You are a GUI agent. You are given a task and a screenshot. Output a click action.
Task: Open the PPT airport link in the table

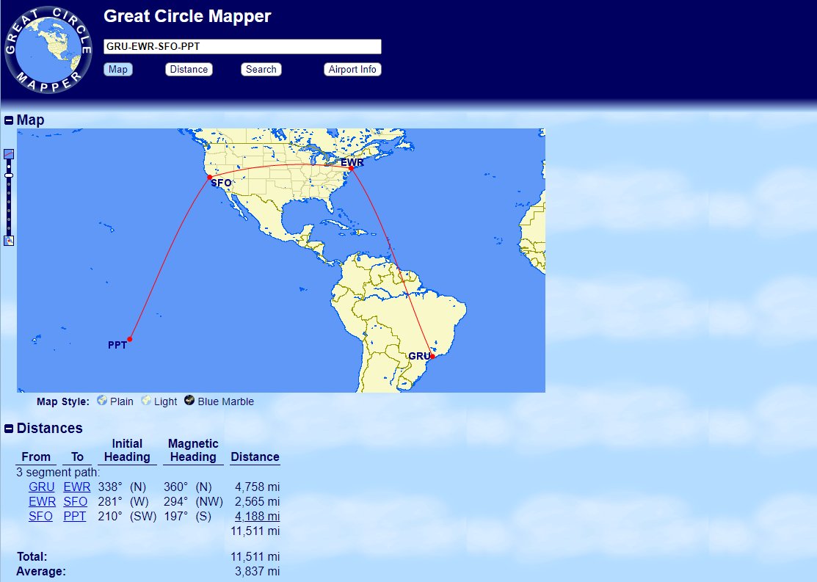[x=75, y=517]
